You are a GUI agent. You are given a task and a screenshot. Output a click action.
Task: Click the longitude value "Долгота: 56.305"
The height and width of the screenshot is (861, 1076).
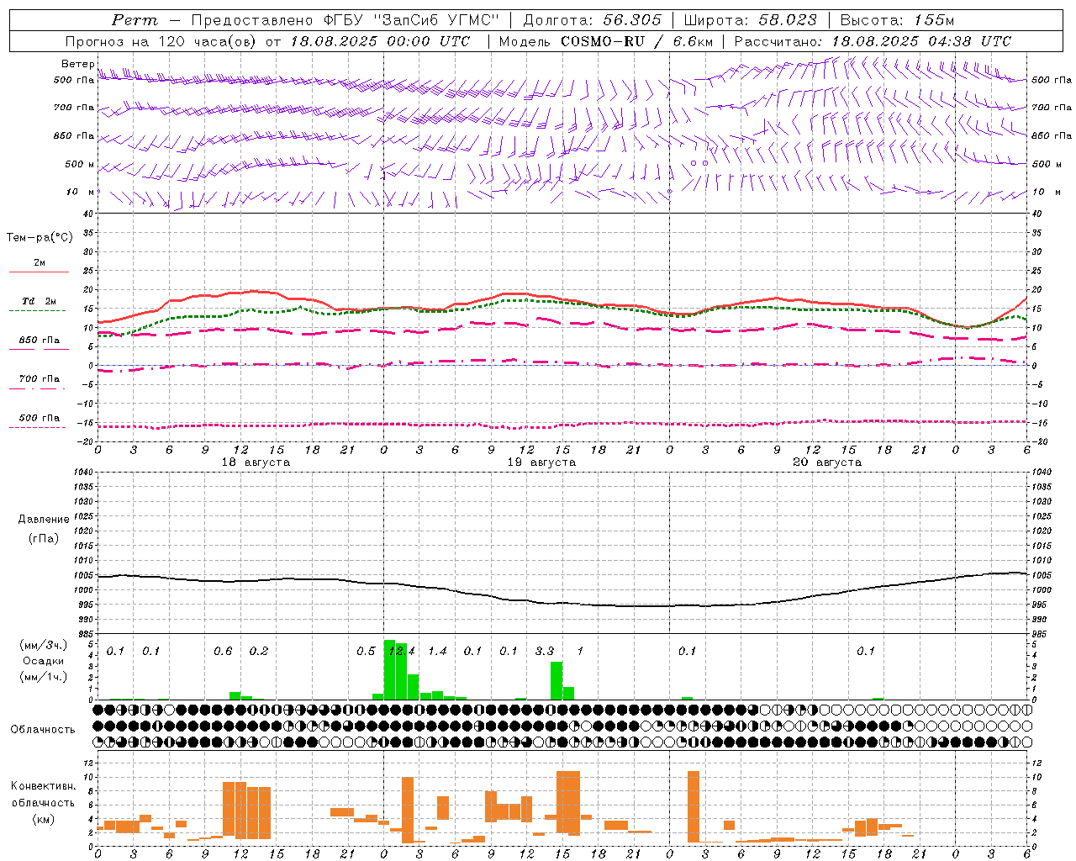coord(593,20)
